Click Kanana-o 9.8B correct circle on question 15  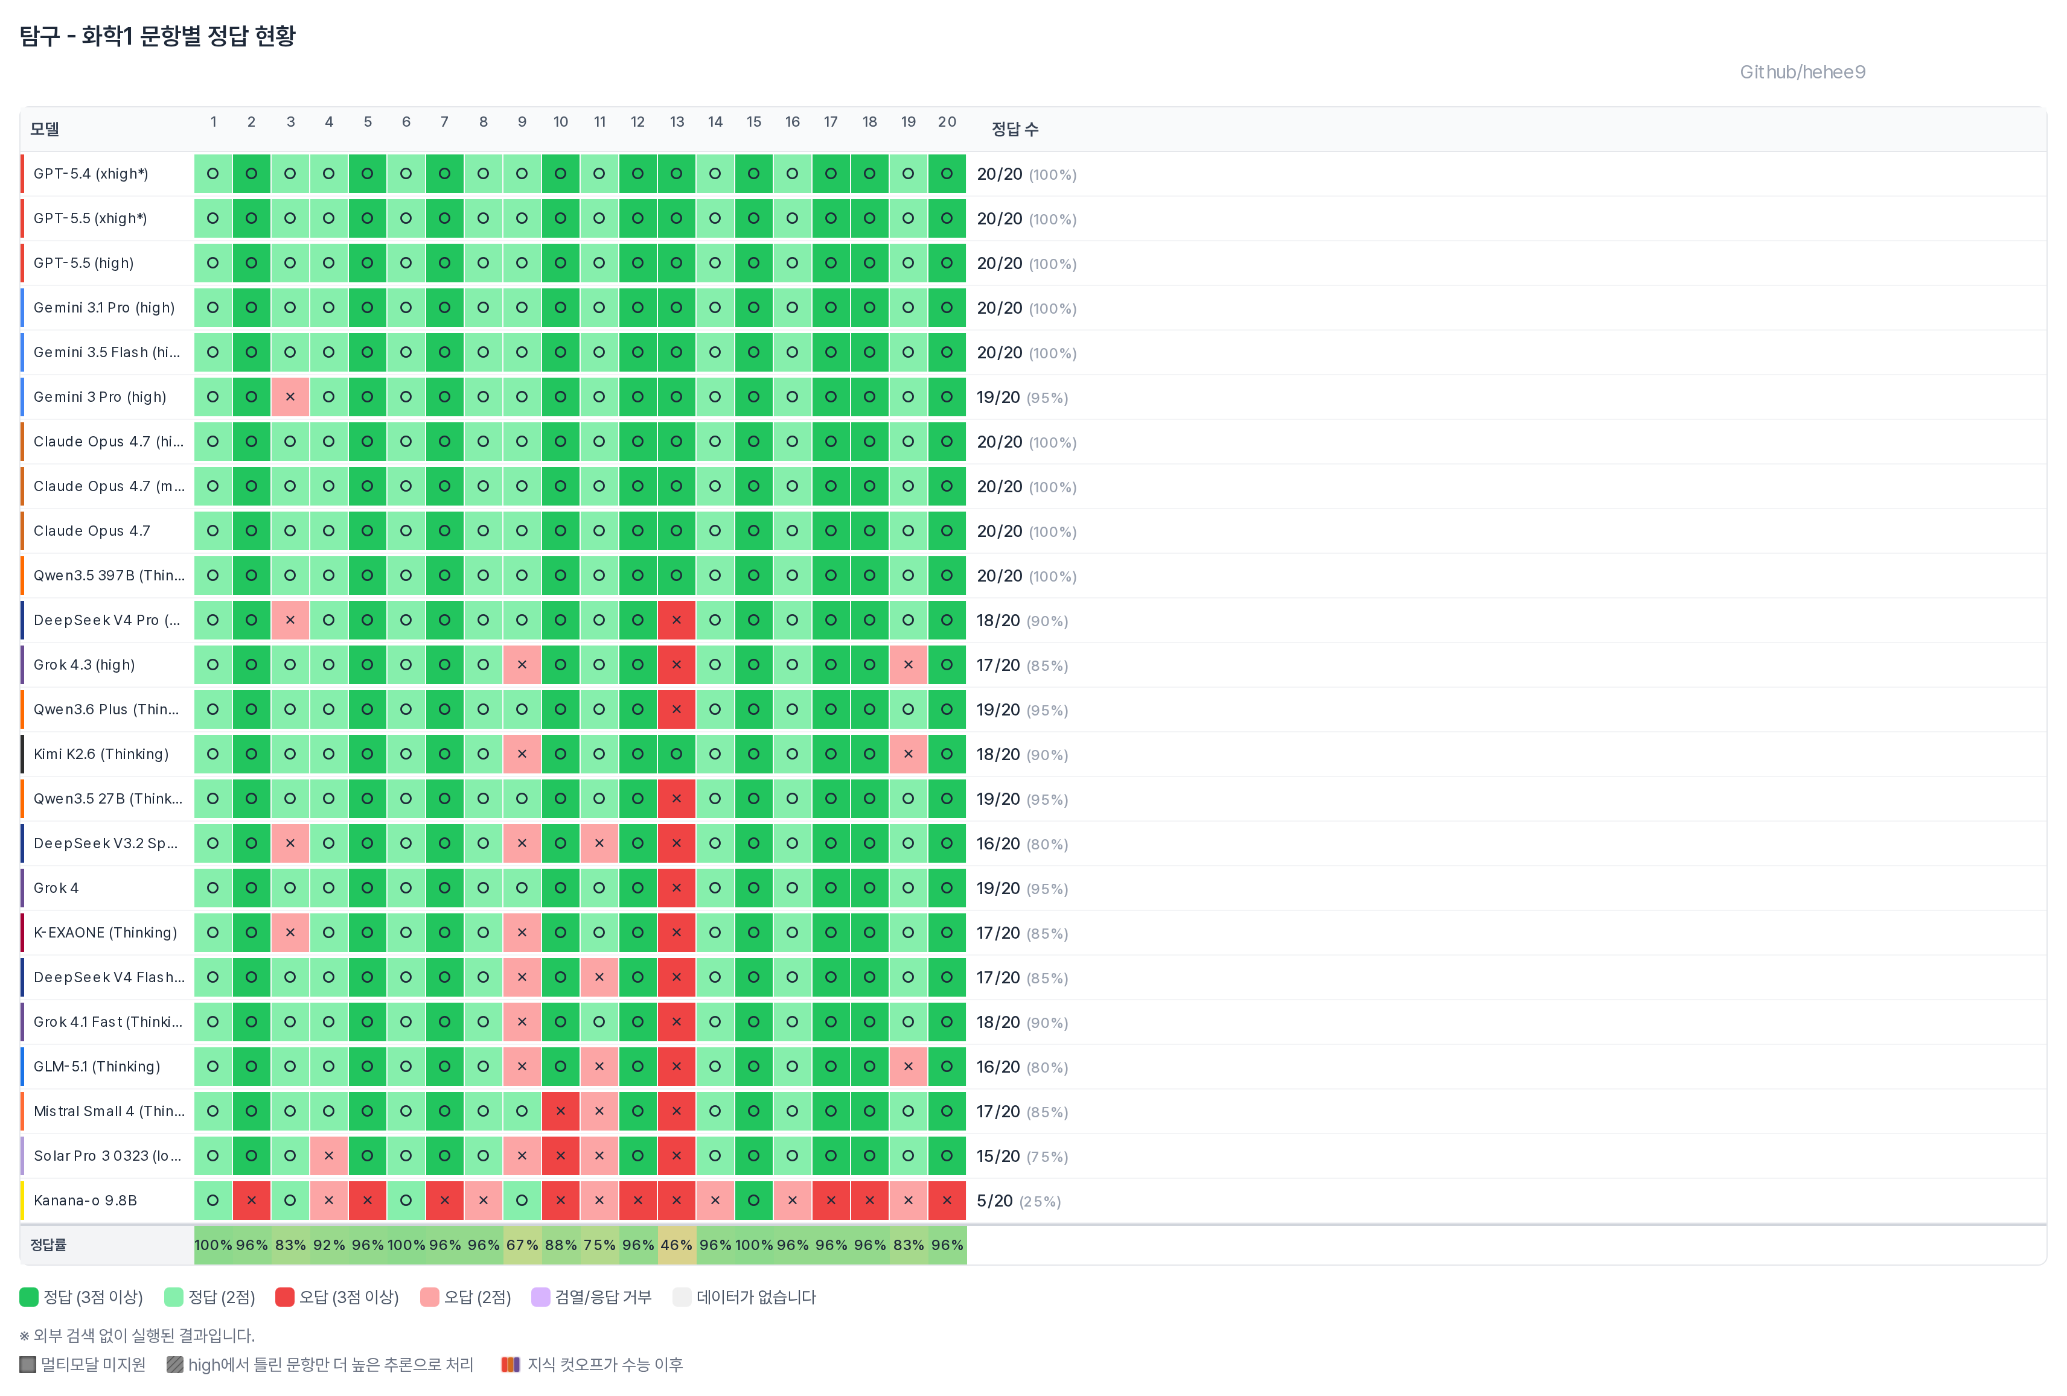tap(753, 1201)
